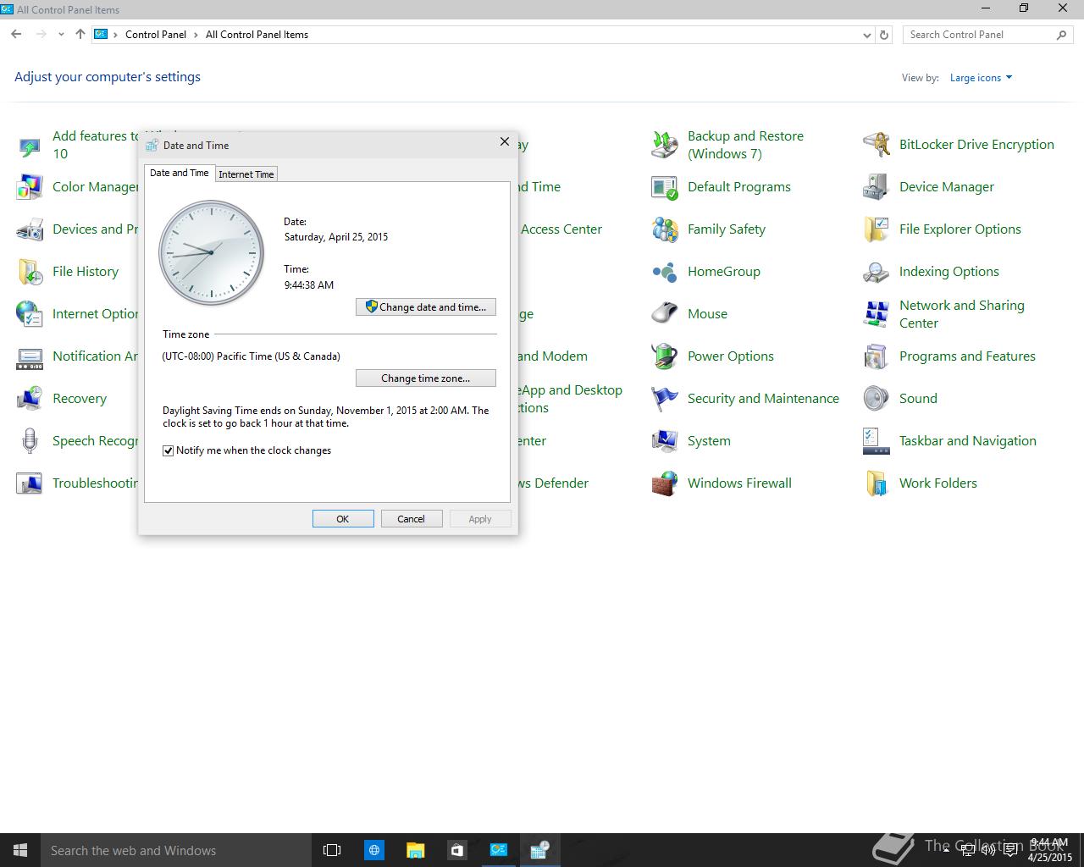The height and width of the screenshot is (867, 1084).
Task: Expand the View by Large icons dropdown
Action: 981,78
